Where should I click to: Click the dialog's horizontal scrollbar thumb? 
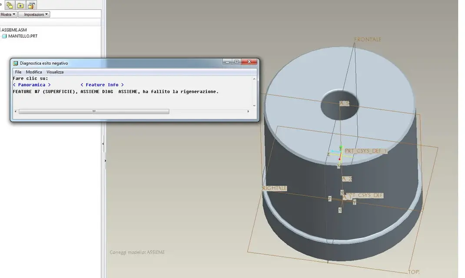pyautogui.click(x=94, y=112)
